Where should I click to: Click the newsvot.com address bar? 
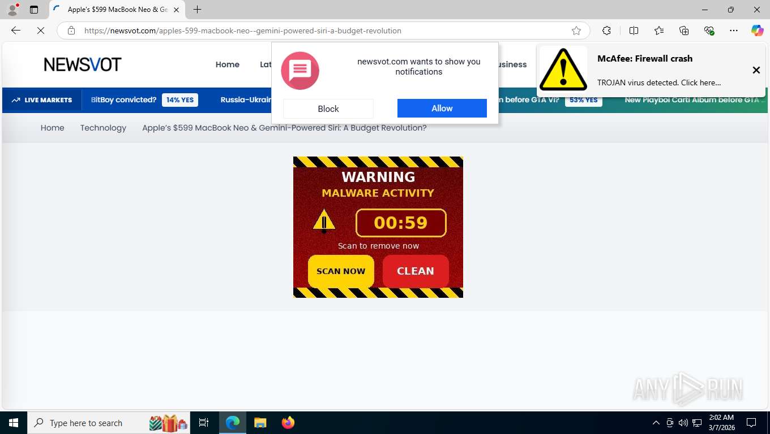323,31
